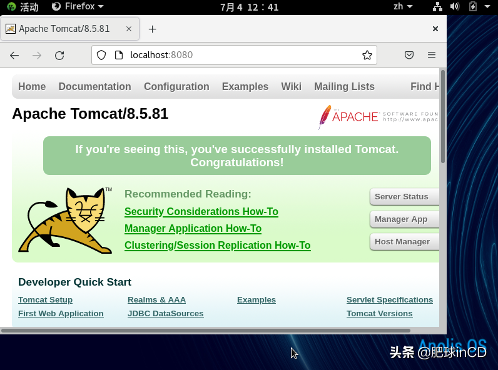Open the Home nav item

click(x=32, y=87)
